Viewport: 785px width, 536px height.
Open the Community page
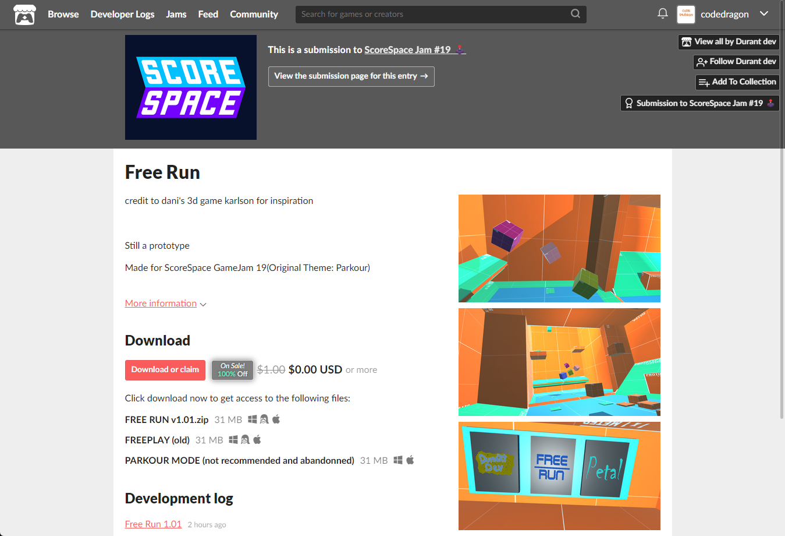click(254, 14)
